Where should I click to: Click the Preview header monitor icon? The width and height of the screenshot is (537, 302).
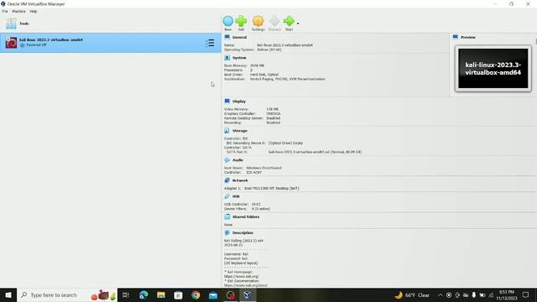coord(455,37)
